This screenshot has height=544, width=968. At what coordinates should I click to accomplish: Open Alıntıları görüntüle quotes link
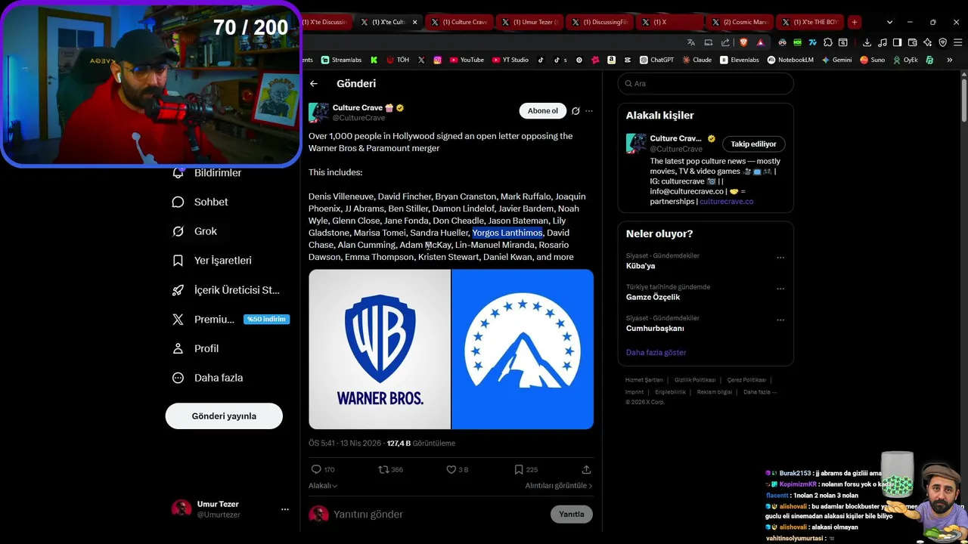pyautogui.click(x=559, y=486)
